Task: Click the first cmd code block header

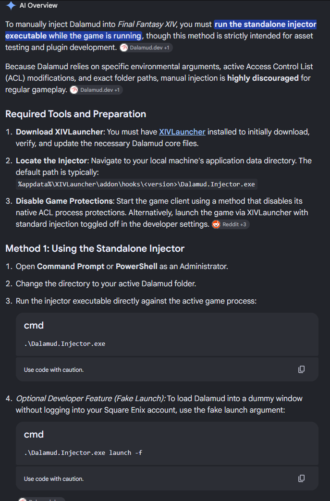Action: coord(34,325)
